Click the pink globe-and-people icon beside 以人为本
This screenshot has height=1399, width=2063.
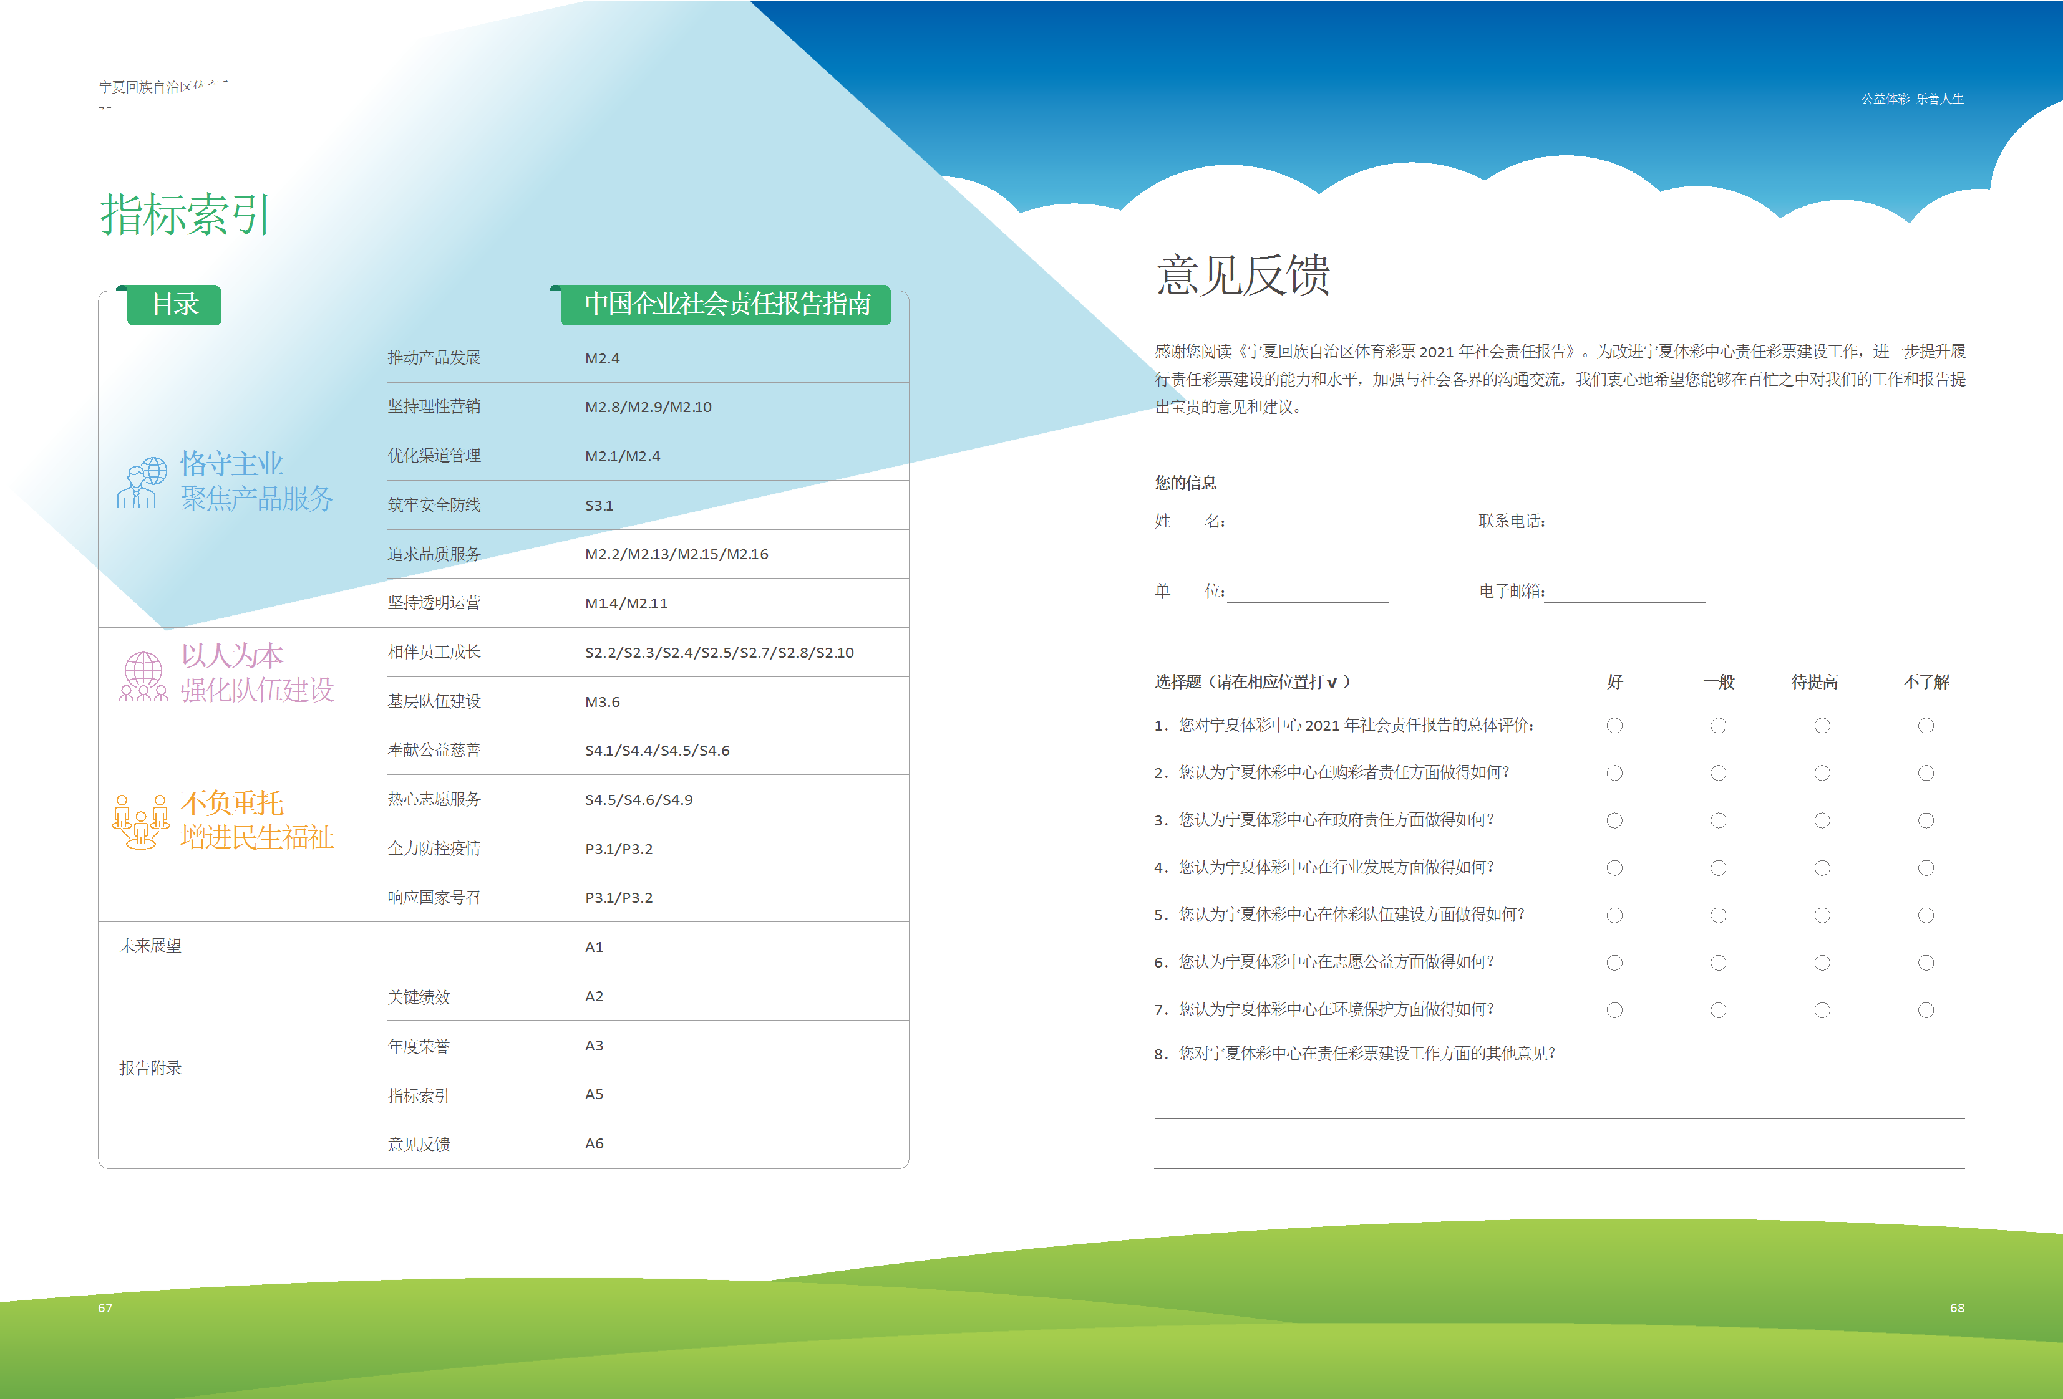coord(143,676)
